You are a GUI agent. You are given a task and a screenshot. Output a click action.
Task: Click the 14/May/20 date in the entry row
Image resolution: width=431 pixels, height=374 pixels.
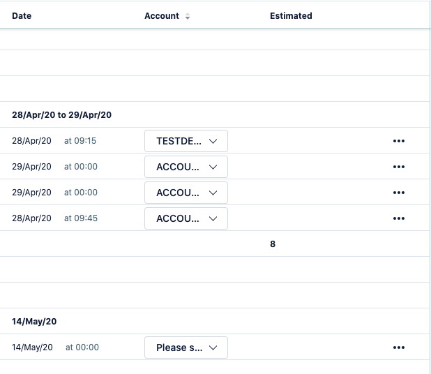[32, 347]
